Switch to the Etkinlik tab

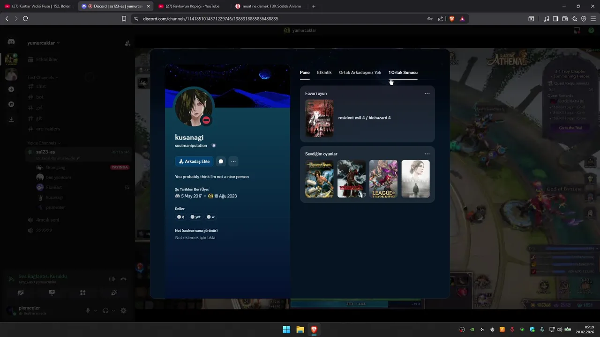pyautogui.click(x=324, y=73)
